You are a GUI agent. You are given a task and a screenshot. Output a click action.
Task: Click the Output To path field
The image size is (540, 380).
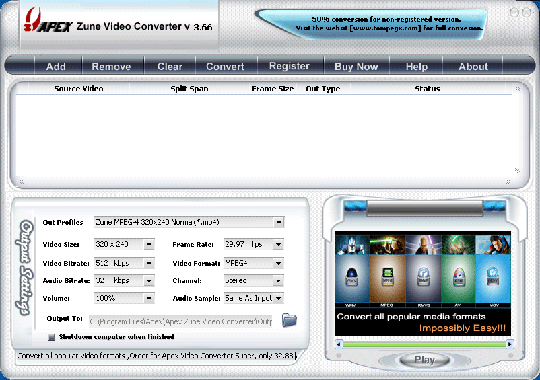[180, 321]
